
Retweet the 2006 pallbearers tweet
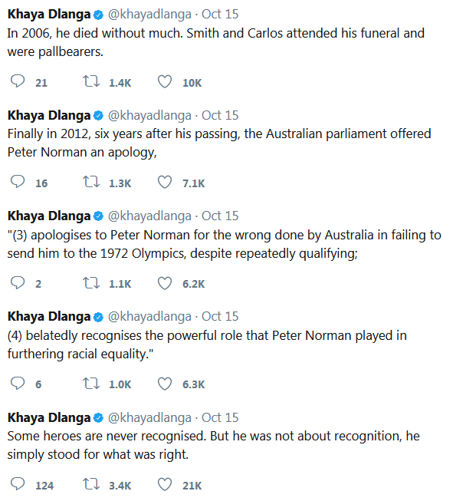tap(91, 81)
